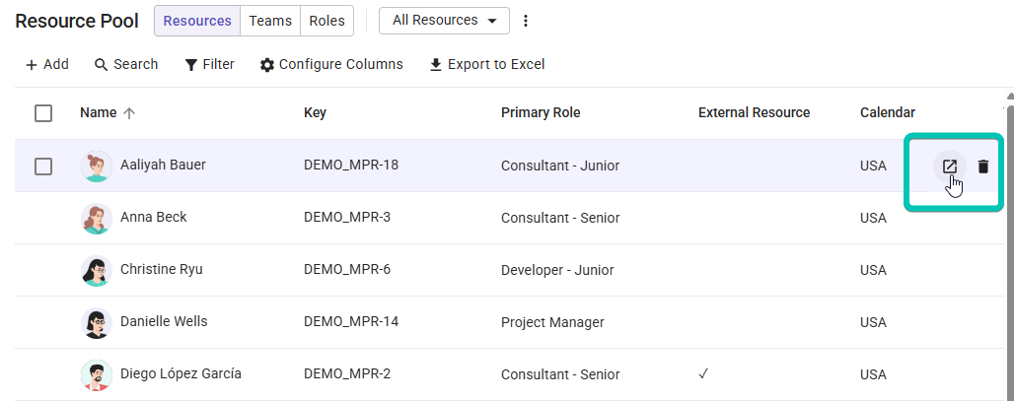Expand the All Resources dropdown
This screenshot has width=1014, height=401.
(x=444, y=21)
